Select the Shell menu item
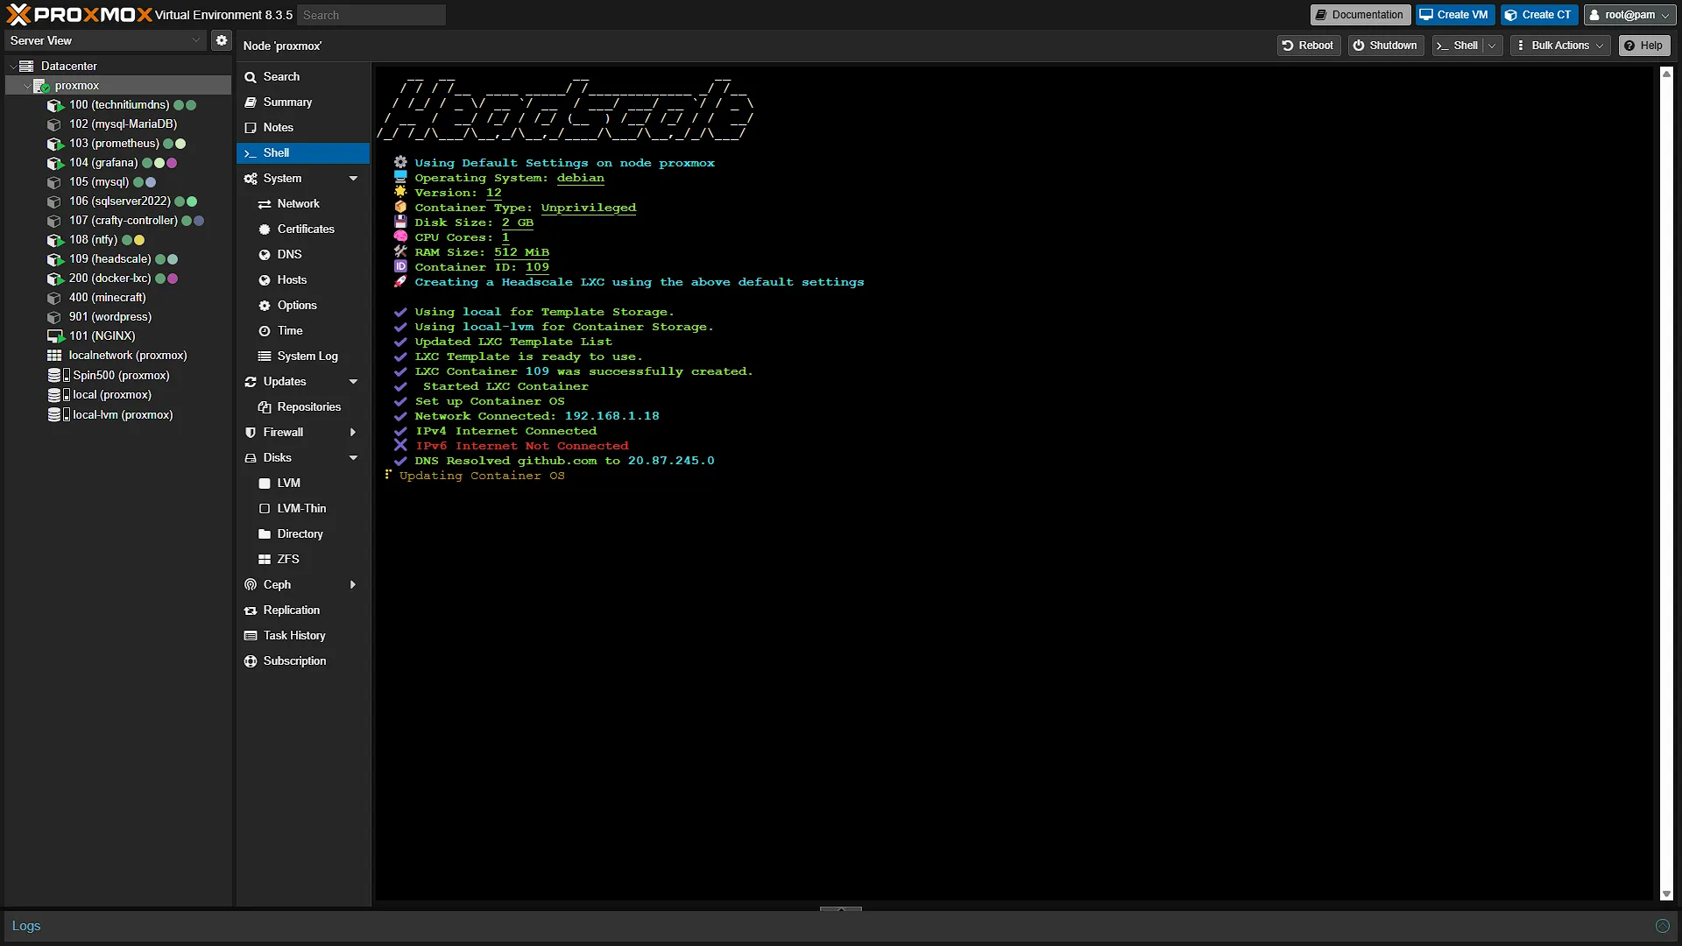 click(x=303, y=153)
